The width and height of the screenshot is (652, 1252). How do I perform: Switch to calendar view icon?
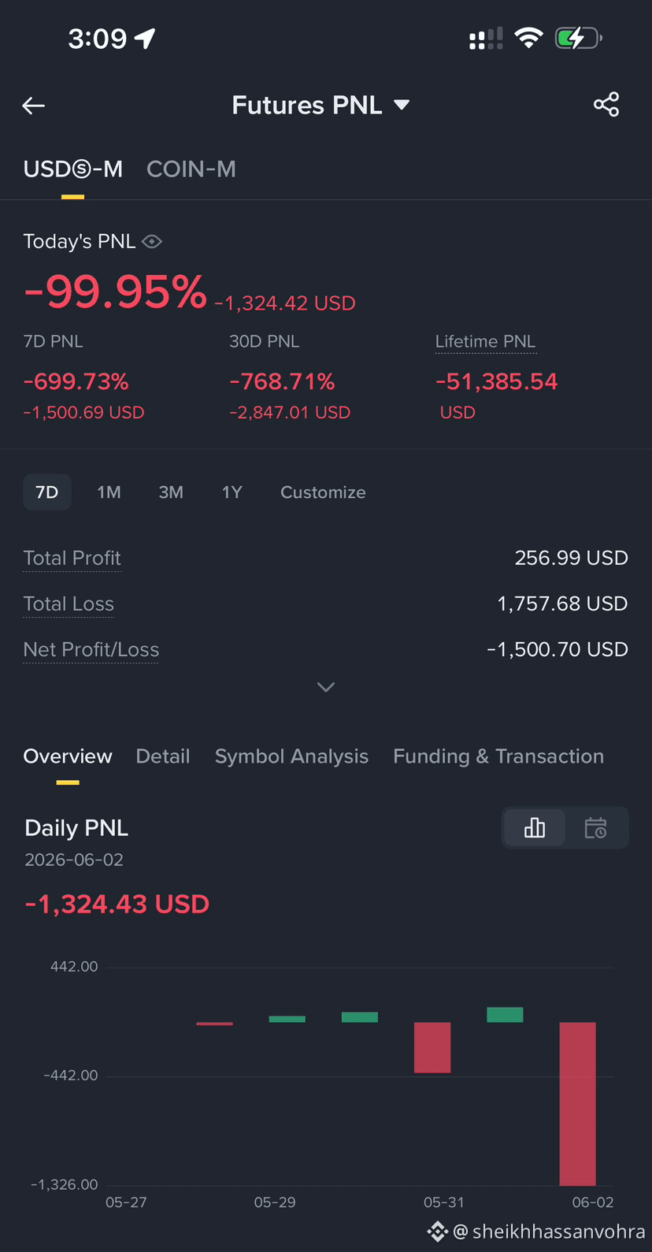(x=595, y=827)
